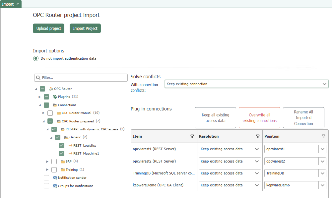Open the Position column filter icon

(x=323, y=136)
